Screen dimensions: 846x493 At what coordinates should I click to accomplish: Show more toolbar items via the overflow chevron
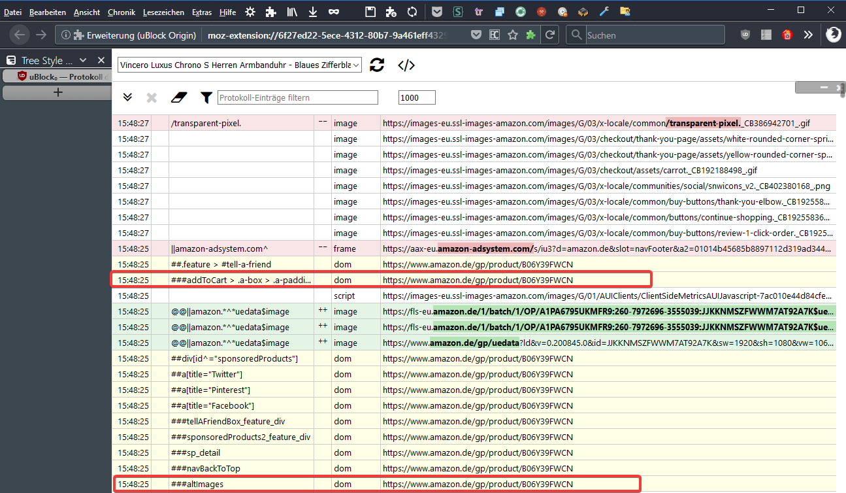coord(808,35)
